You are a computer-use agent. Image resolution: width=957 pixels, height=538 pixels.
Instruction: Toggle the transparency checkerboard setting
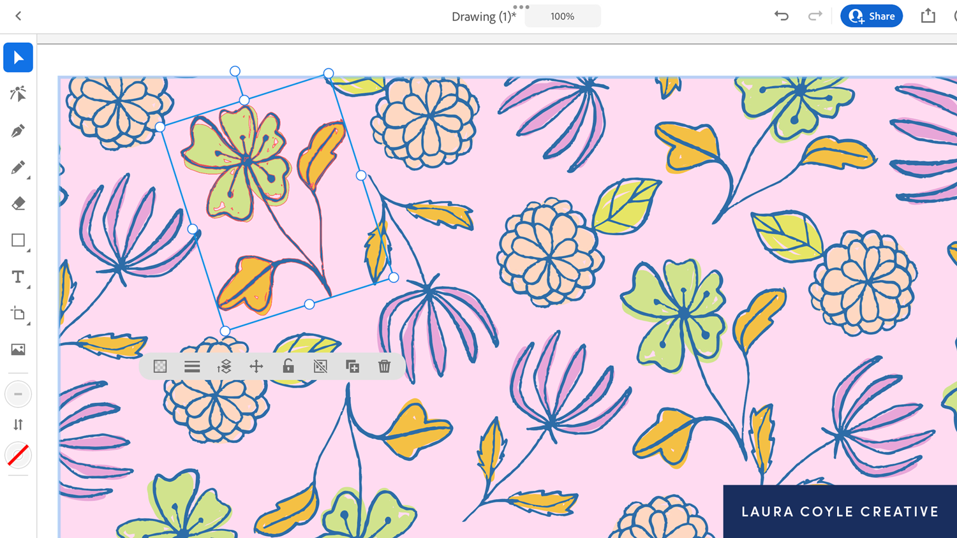point(159,367)
